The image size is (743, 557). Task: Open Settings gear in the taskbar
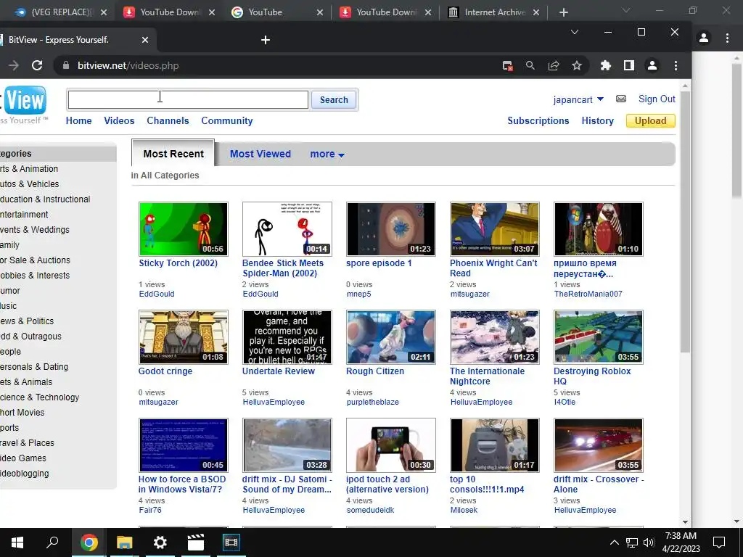pyautogui.click(x=160, y=542)
